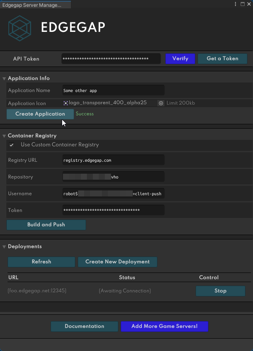Focus the Registry URL input field
The image size is (253, 351).
[x=114, y=160]
